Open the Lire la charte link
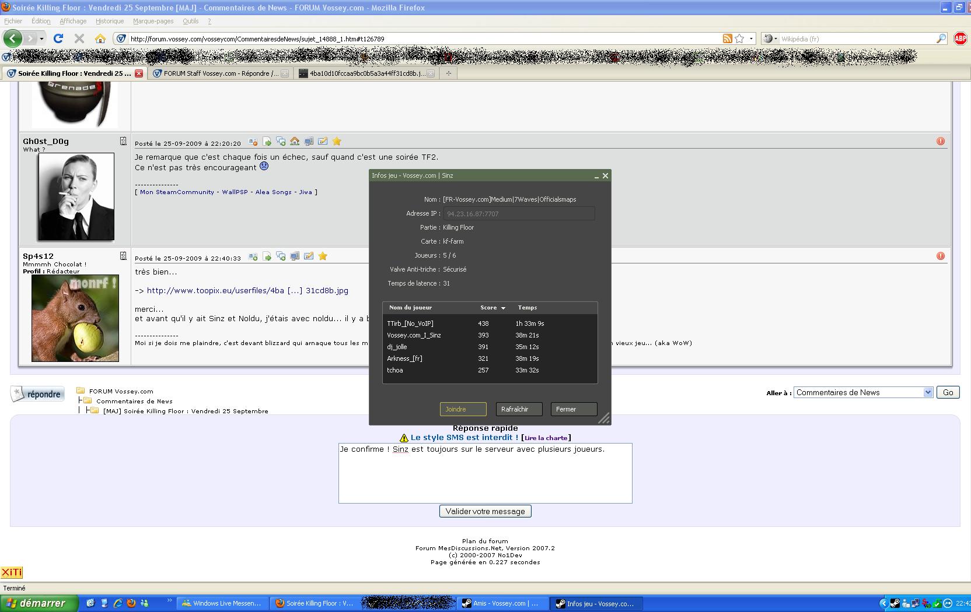The width and height of the screenshot is (971, 612). (x=546, y=438)
